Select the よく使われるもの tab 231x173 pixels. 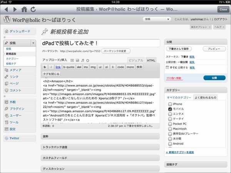[205, 98]
